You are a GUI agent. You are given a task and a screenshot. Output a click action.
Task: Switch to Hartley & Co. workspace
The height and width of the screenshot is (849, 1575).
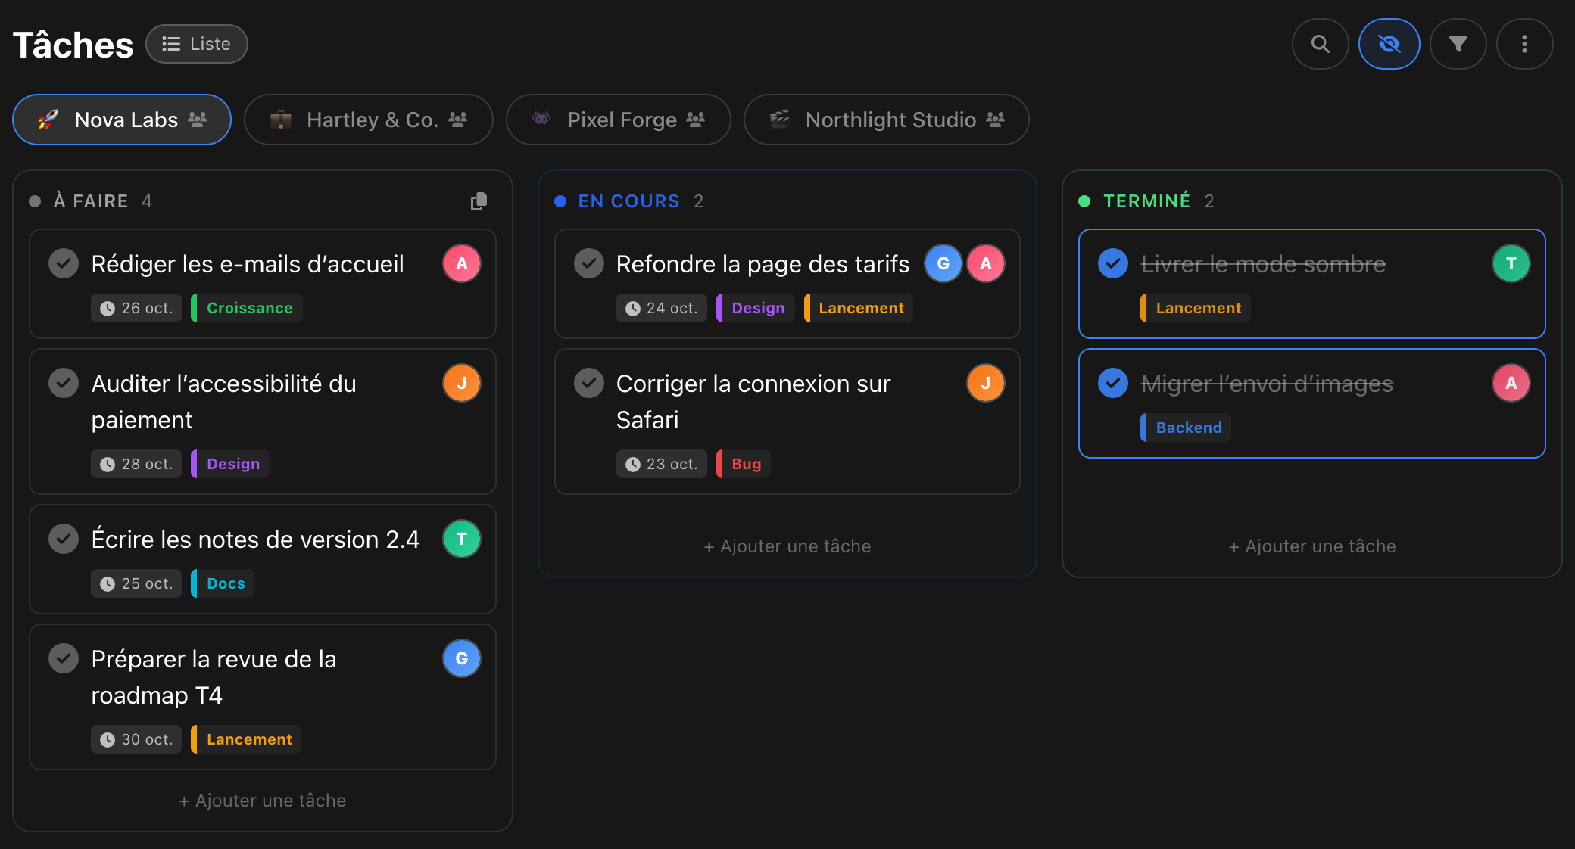(368, 120)
